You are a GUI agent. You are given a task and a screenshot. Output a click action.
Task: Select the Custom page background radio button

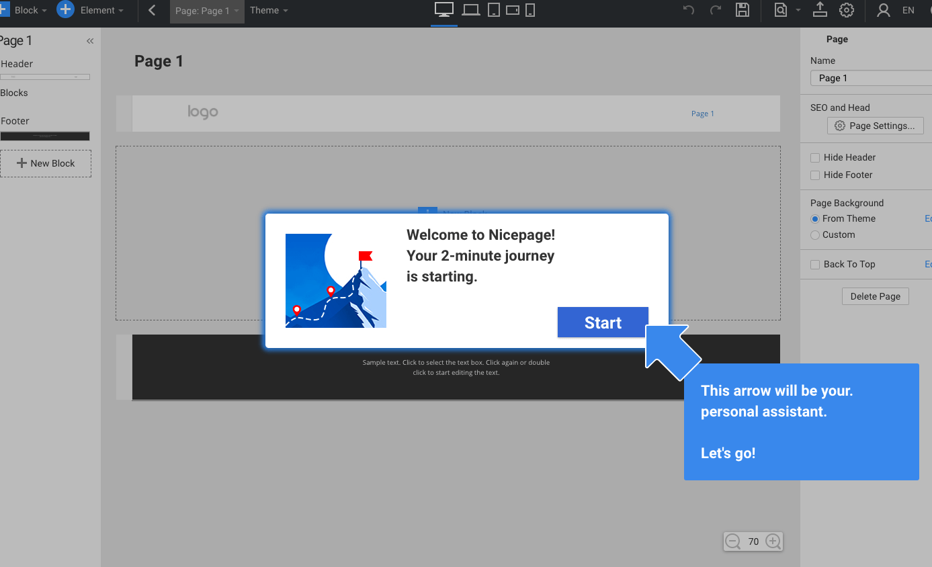[815, 234]
